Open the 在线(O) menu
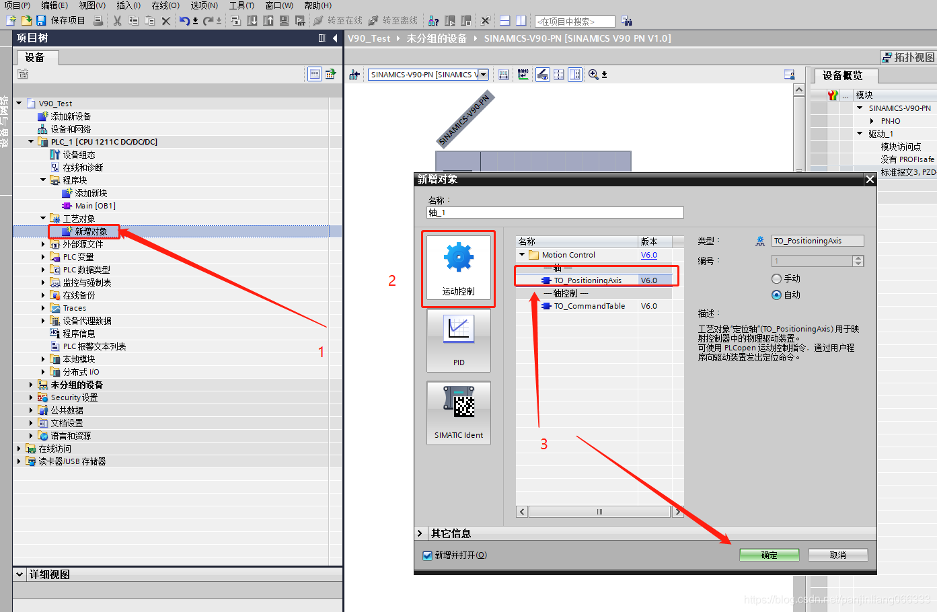 [x=165, y=5]
